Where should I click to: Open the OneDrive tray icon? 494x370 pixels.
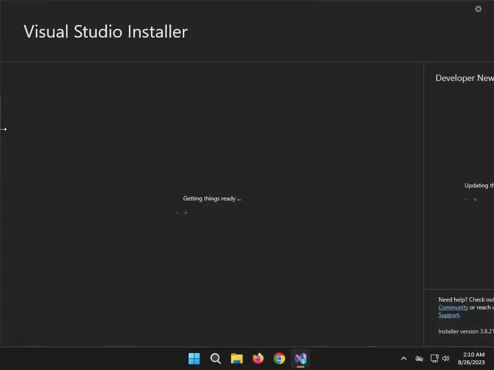coord(419,358)
